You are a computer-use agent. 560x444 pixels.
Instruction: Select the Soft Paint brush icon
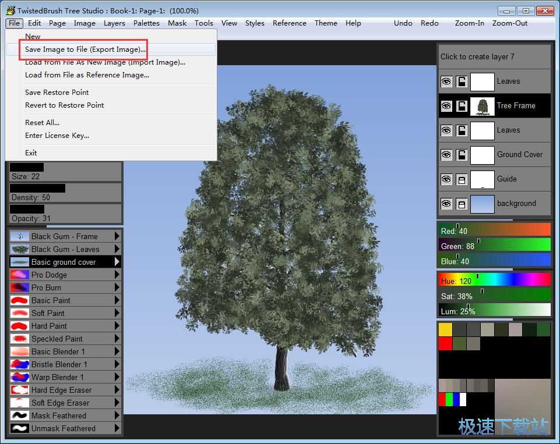20,313
